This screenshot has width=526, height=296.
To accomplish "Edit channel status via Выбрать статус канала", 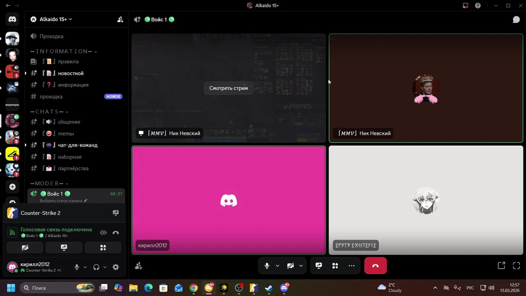I will pyautogui.click(x=63, y=201).
